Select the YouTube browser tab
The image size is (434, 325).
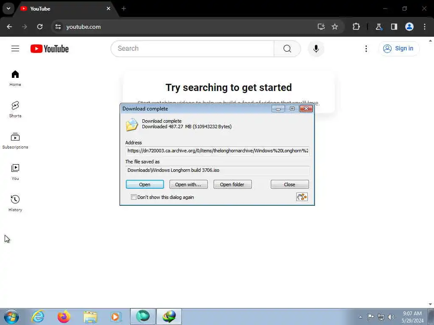click(x=65, y=9)
